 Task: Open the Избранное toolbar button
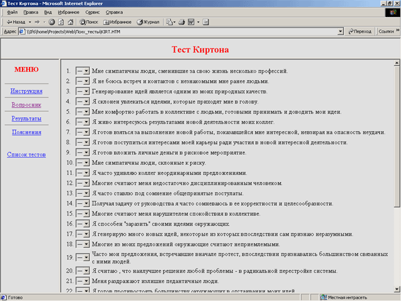pyautogui.click(x=117, y=22)
